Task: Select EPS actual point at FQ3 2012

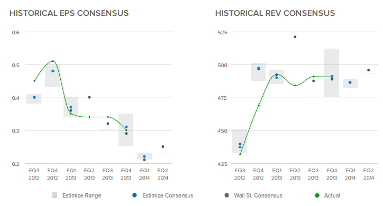Action: [x=34, y=81]
